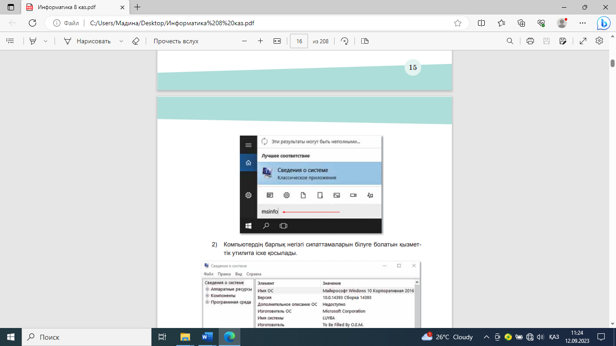Open the page view options

[x=365, y=41]
